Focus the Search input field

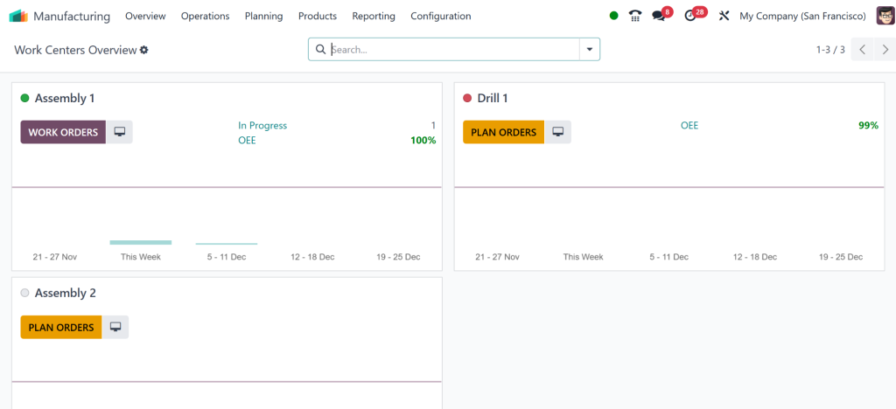point(454,50)
